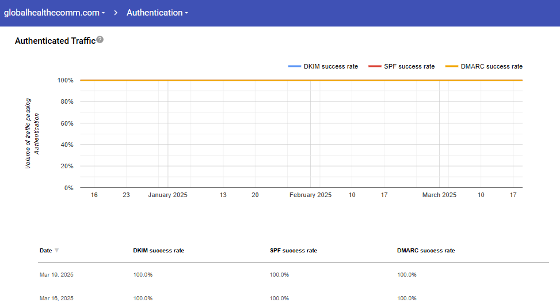Open the globalhealthecomm.com domain dropdown
Screen dimensions: 560x306
tap(54, 13)
